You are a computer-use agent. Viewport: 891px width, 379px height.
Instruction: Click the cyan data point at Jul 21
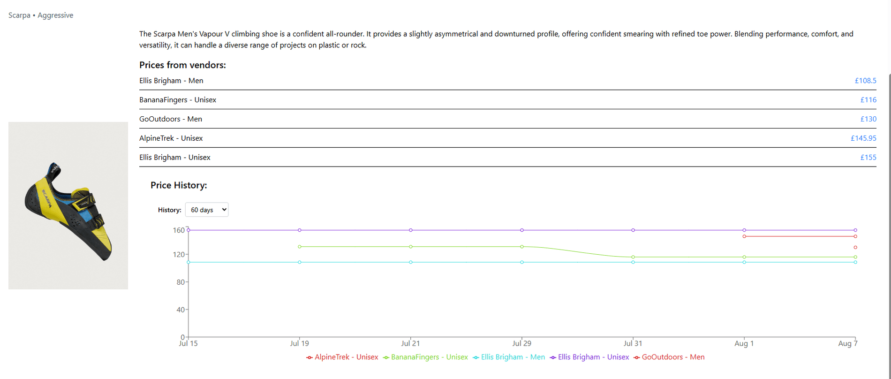[411, 262]
